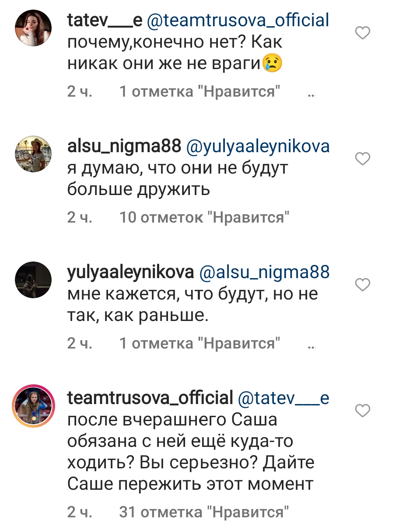Open tatev___e profile picture

33,28
